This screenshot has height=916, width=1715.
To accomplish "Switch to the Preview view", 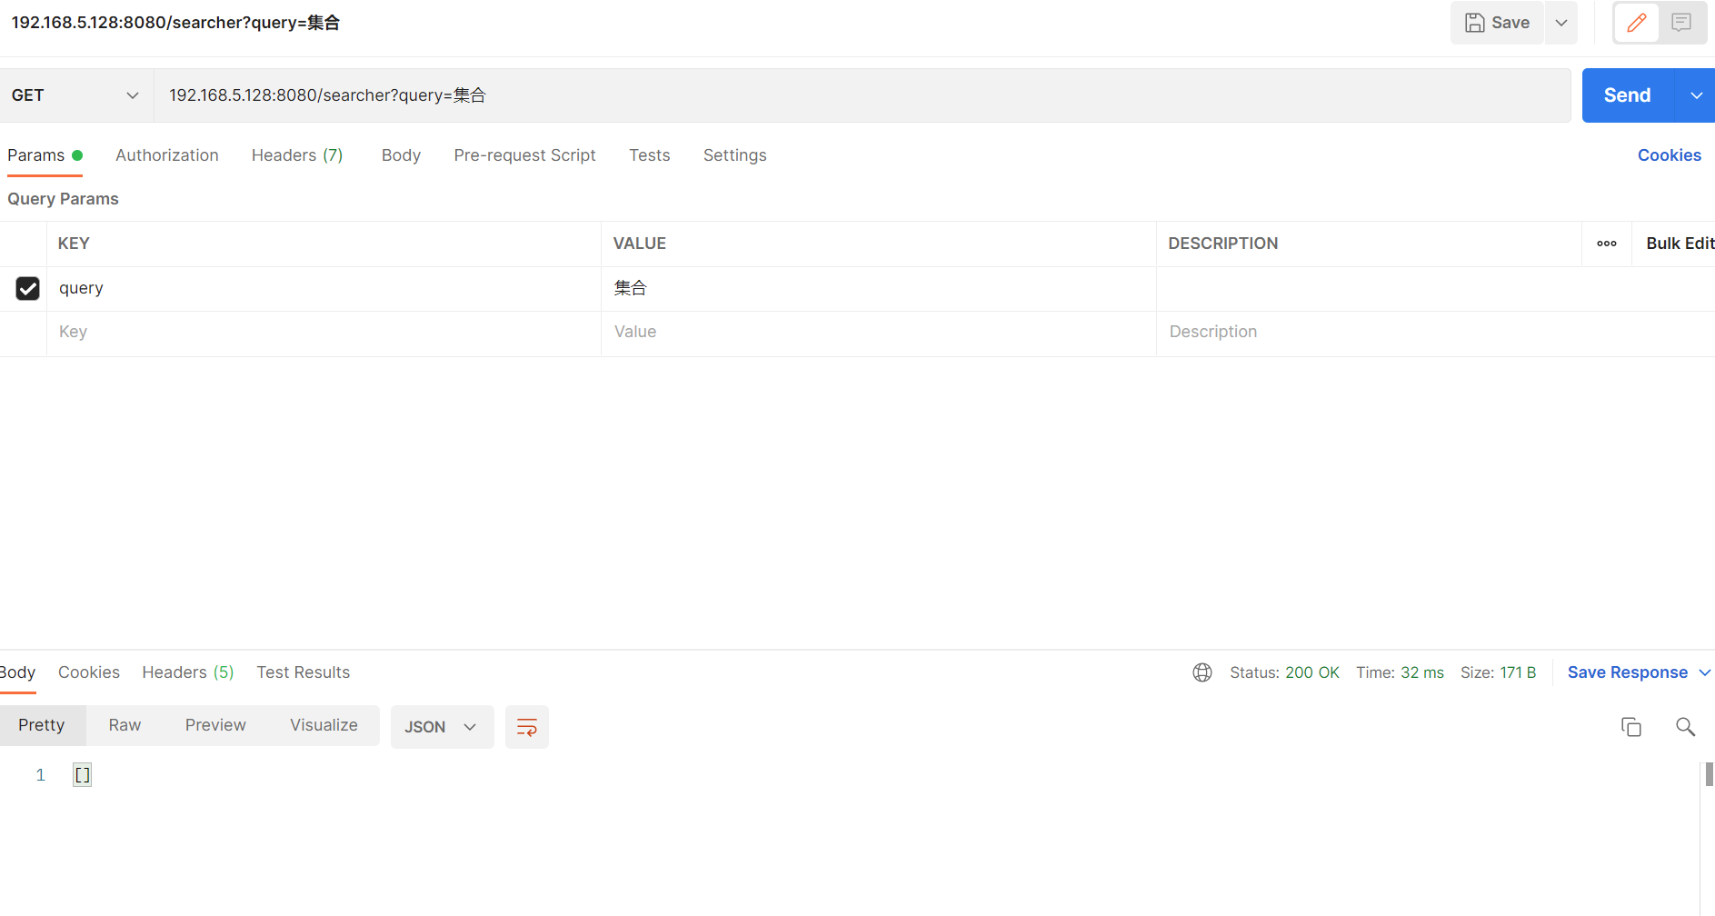I will click(215, 725).
